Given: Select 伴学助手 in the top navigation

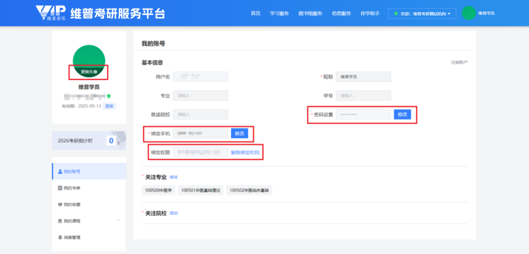Looking at the screenshot, I should (x=370, y=13).
